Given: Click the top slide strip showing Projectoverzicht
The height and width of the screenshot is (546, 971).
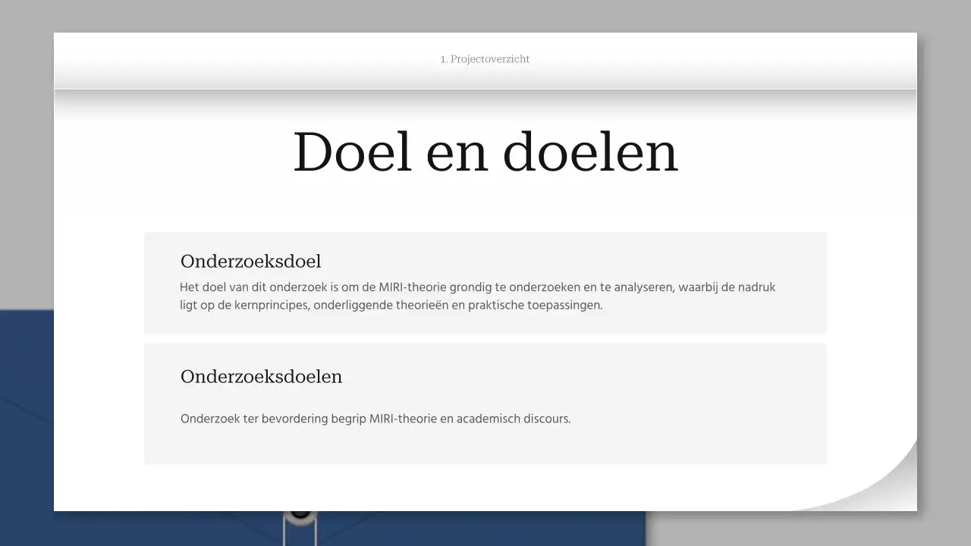Looking at the screenshot, I should pyautogui.click(x=485, y=58).
